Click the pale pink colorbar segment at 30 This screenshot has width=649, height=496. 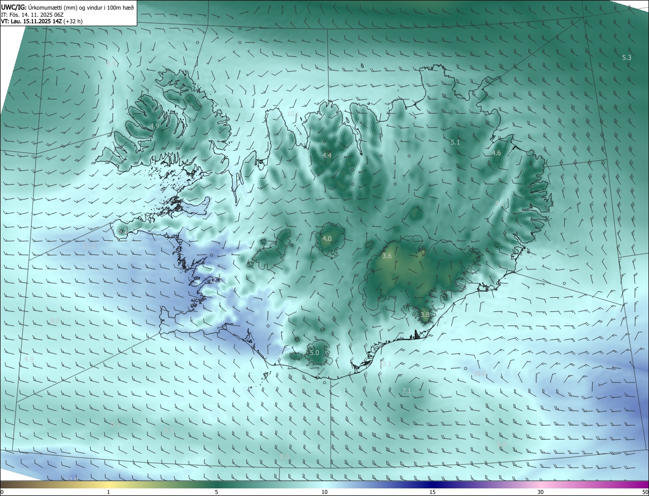540,484
